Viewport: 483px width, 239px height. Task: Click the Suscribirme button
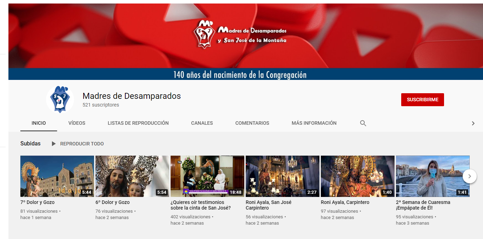point(423,100)
